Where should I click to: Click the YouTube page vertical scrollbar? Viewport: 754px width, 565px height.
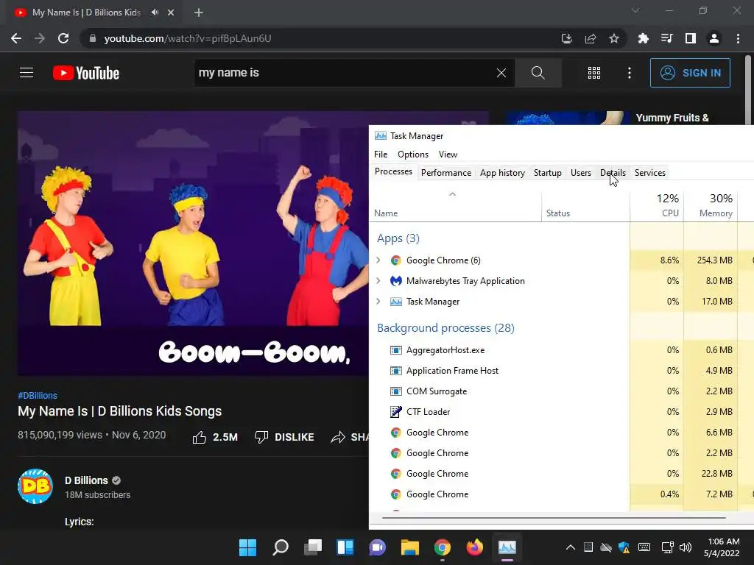(x=749, y=90)
